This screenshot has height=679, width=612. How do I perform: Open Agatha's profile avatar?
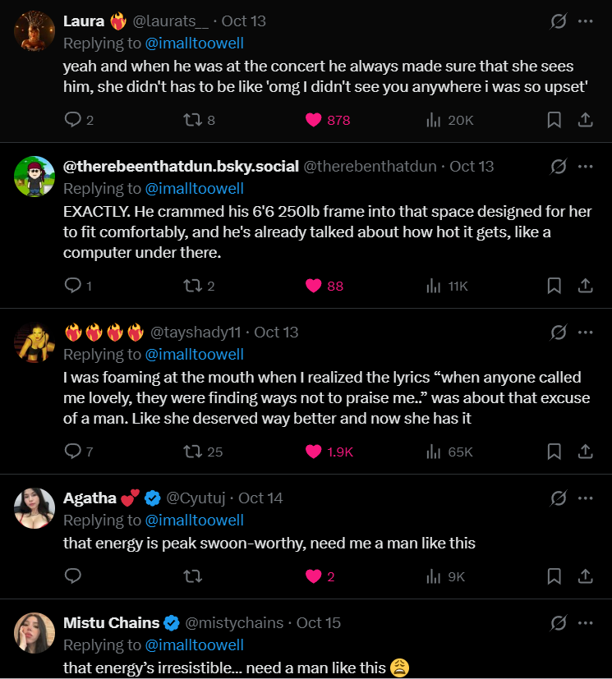(x=35, y=508)
